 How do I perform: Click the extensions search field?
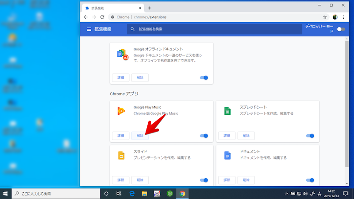pos(212,29)
